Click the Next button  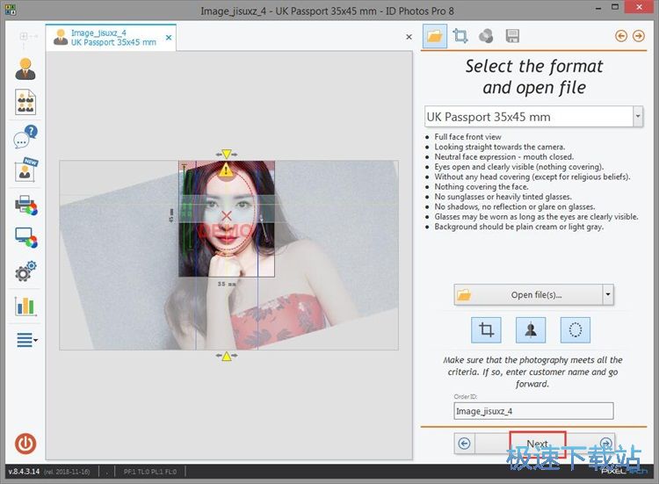coord(537,444)
